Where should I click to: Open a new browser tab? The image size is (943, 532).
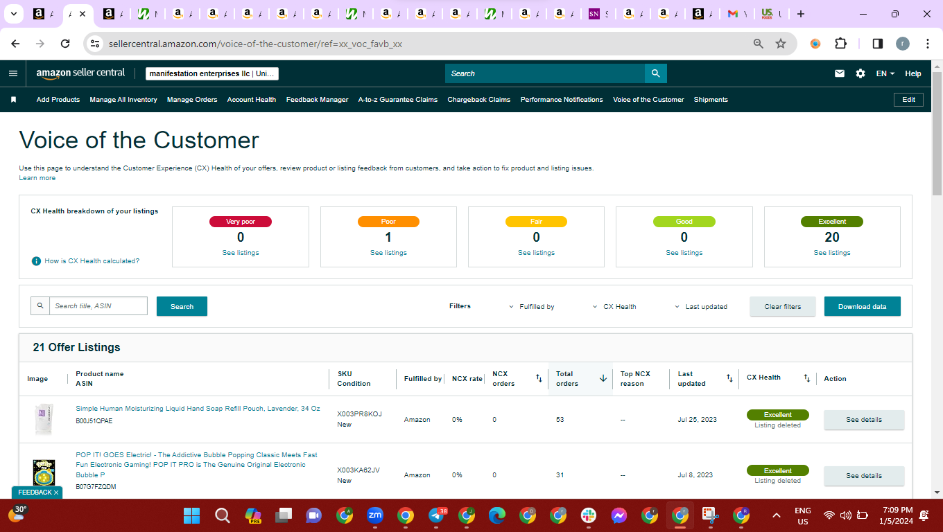[x=801, y=14]
